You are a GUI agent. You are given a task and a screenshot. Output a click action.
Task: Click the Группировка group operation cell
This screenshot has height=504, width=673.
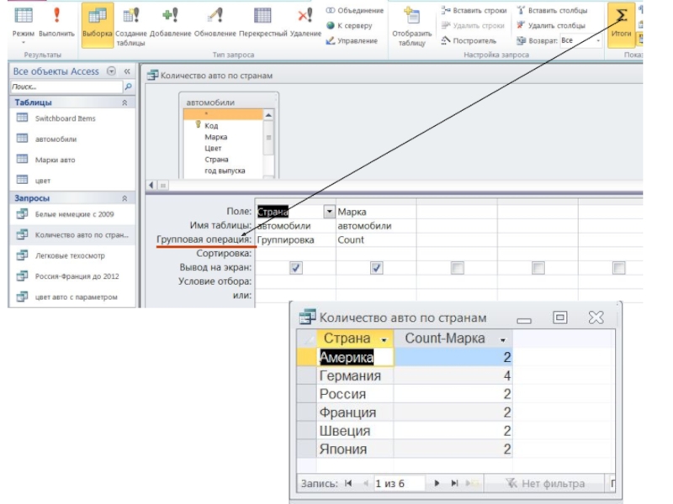(295, 240)
